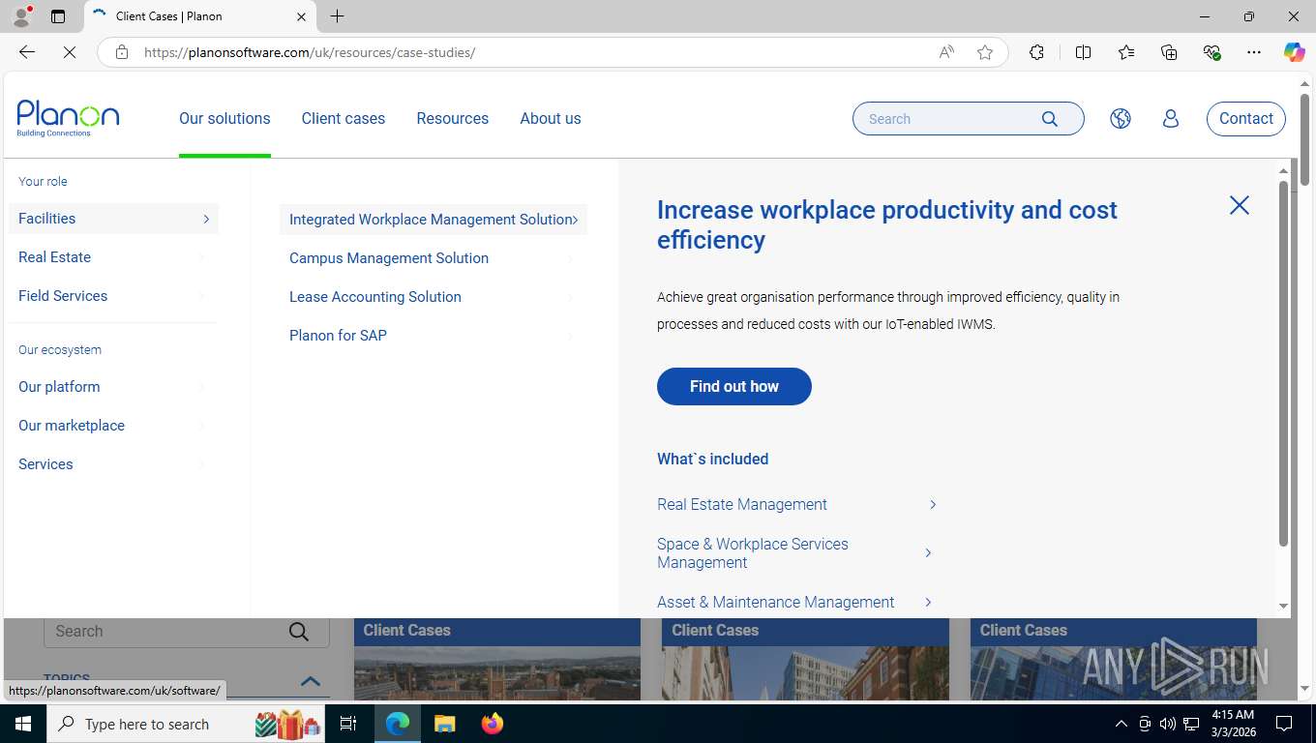Image resolution: width=1316 pixels, height=743 pixels.
Task: Click the mega menu panel scrollbar
Action: click(1284, 363)
